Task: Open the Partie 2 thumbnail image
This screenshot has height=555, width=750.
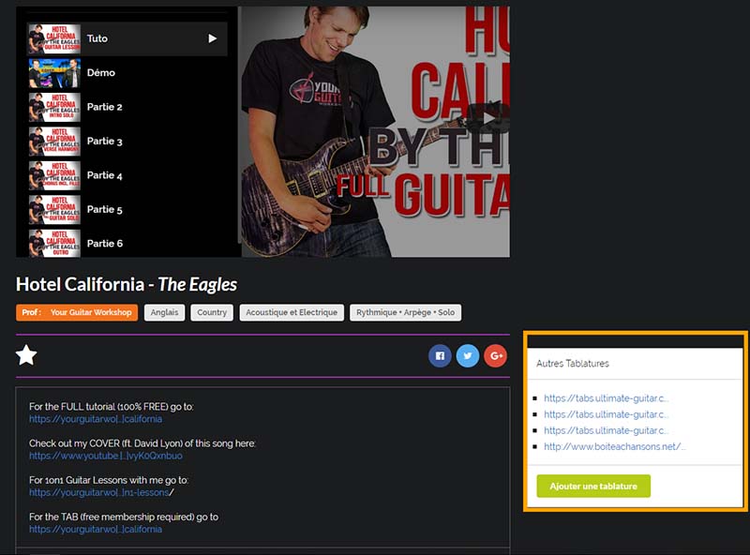Action: 54,107
